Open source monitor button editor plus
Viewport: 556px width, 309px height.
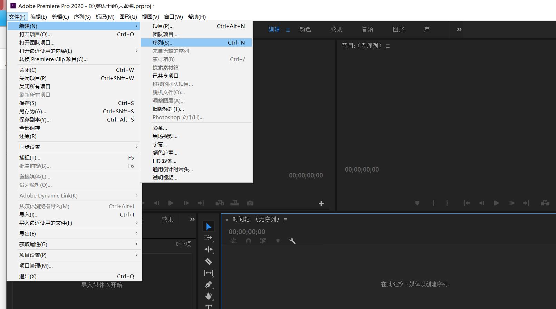point(321,203)
